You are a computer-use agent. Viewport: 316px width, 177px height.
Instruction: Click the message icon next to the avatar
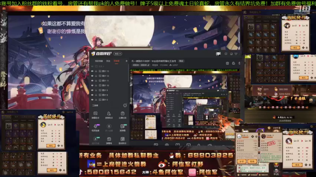click(x=226, y=54)
